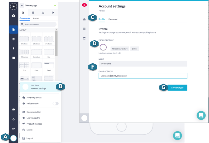Switch to the Partials tab
The width and height of the screenshot is (209, 143).
point(36,18)
